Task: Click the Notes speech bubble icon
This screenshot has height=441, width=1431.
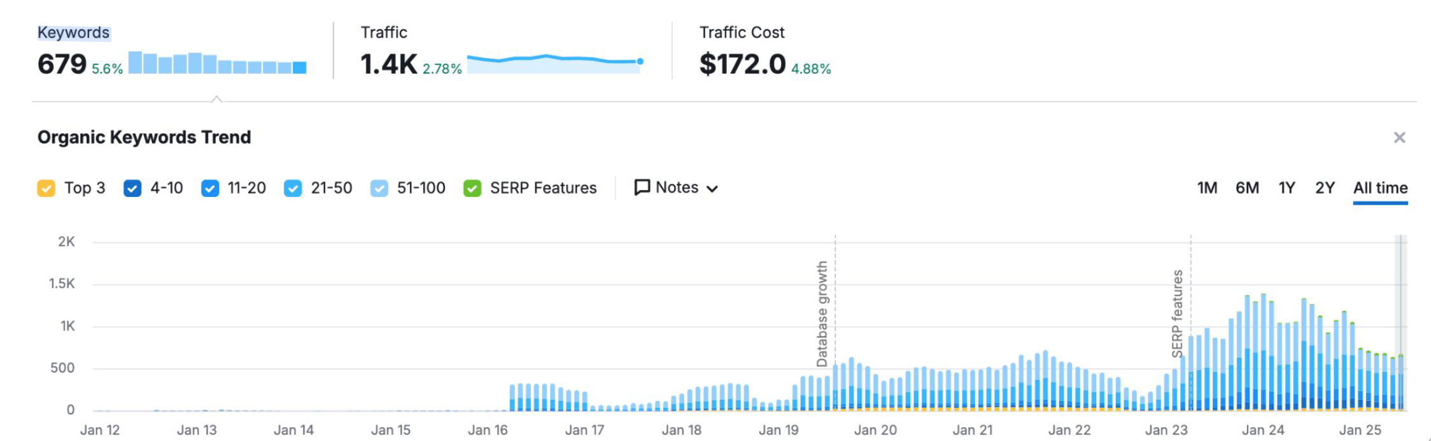Action: 642,187
